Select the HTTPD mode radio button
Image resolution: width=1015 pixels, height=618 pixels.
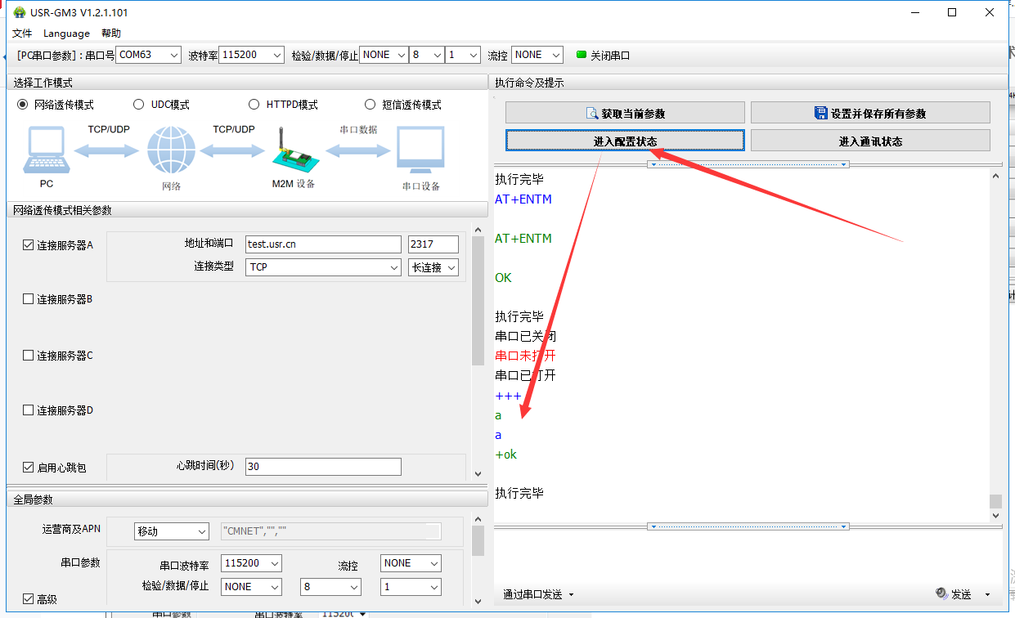click(x=254, y=105)
